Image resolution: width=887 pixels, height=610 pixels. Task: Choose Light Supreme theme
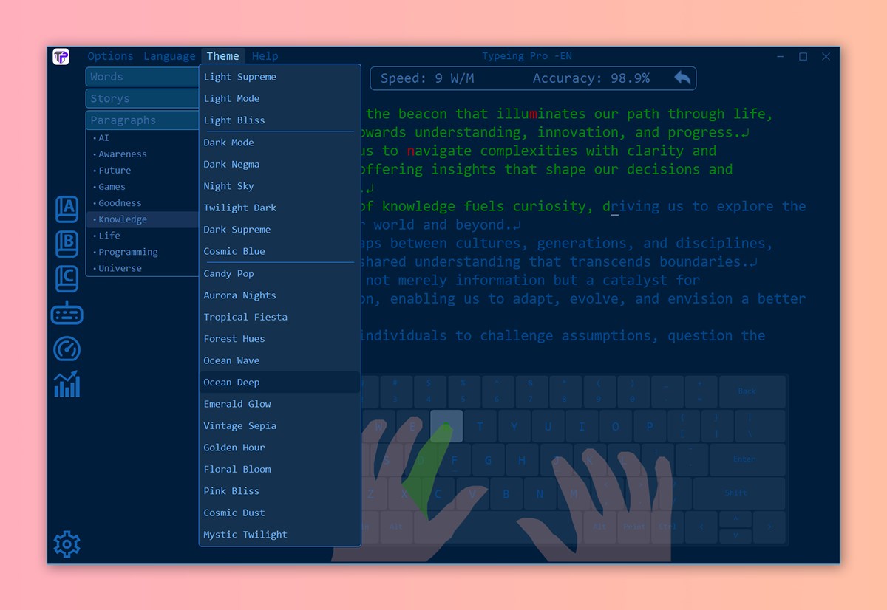(x=279, y=77)
